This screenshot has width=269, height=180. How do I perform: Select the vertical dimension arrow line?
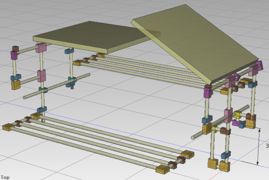258,147
